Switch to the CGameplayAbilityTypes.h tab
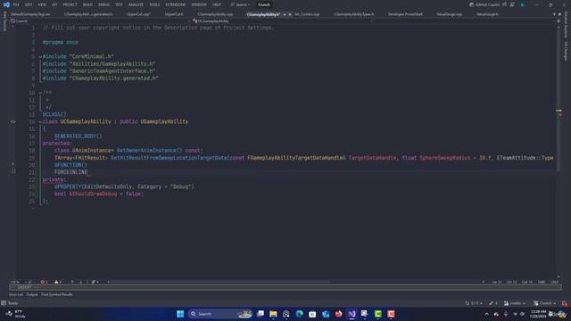The image size is (571, 321). click(x=353, y=14)
